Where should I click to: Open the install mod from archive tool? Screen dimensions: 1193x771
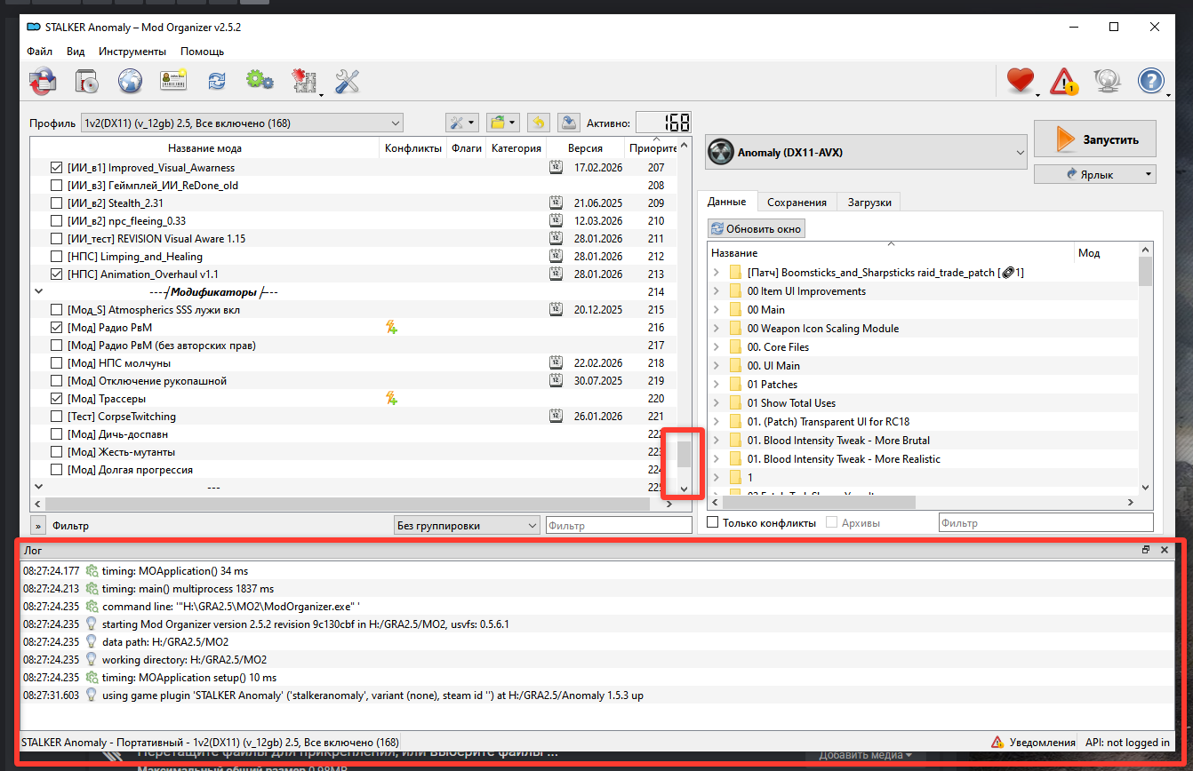pos(43,82)
